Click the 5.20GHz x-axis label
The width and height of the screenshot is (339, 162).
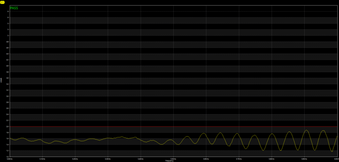(x=75, y=159)
